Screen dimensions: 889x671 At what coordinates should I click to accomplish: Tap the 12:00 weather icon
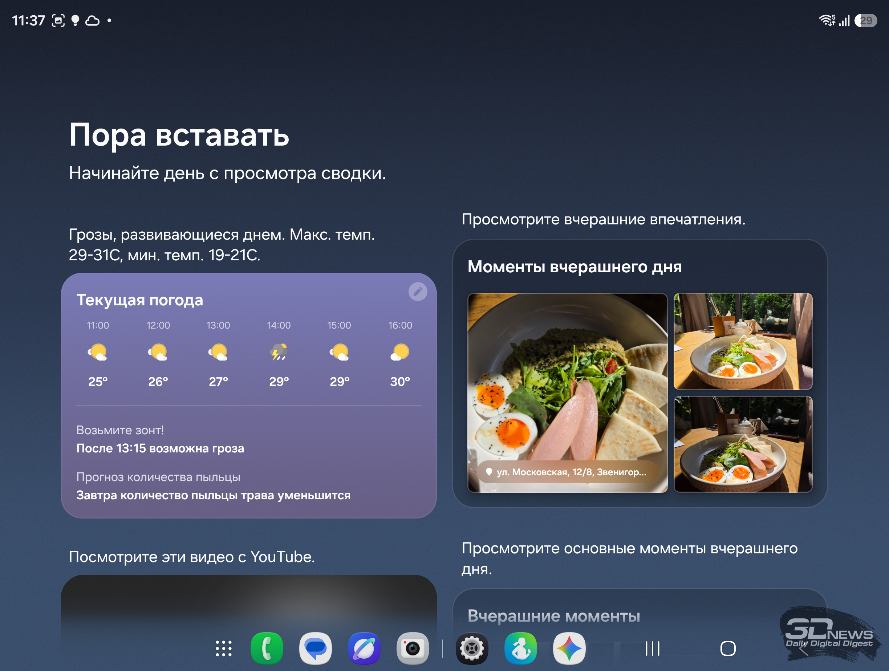coord(158,352)
